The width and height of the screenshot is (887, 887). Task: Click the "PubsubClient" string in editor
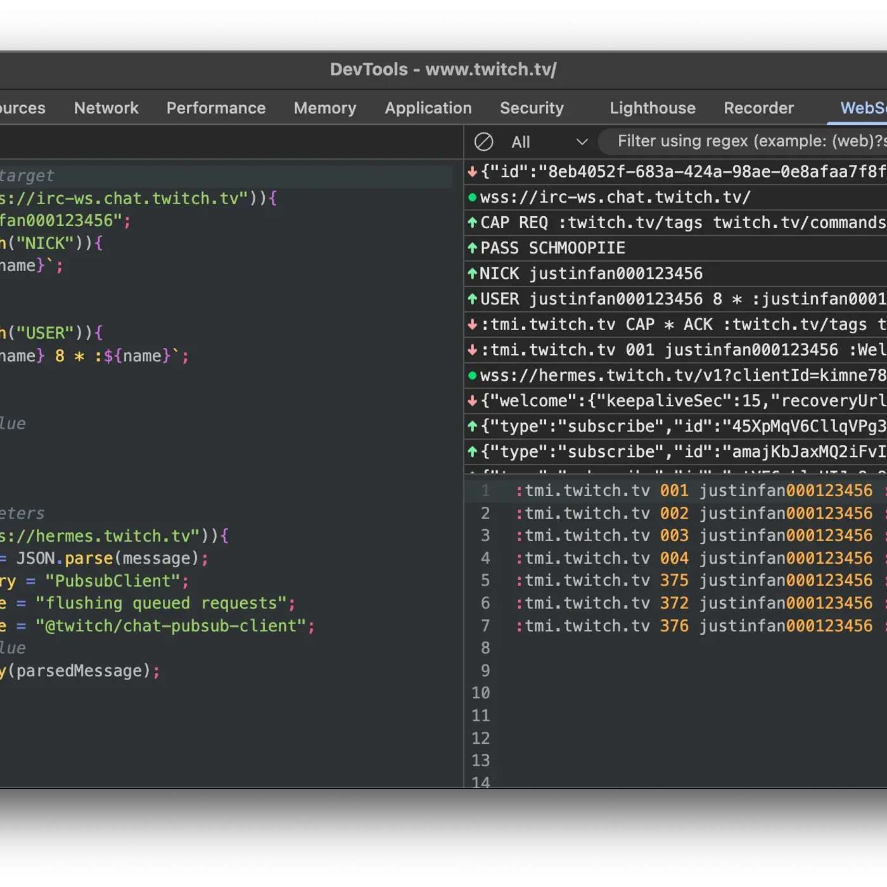point(113,582)
